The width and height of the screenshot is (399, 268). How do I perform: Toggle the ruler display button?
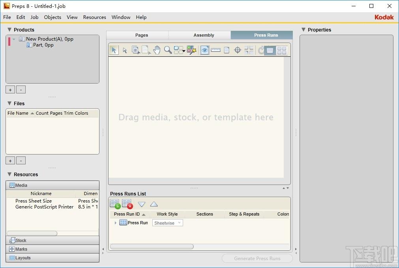tap(215, 50)
